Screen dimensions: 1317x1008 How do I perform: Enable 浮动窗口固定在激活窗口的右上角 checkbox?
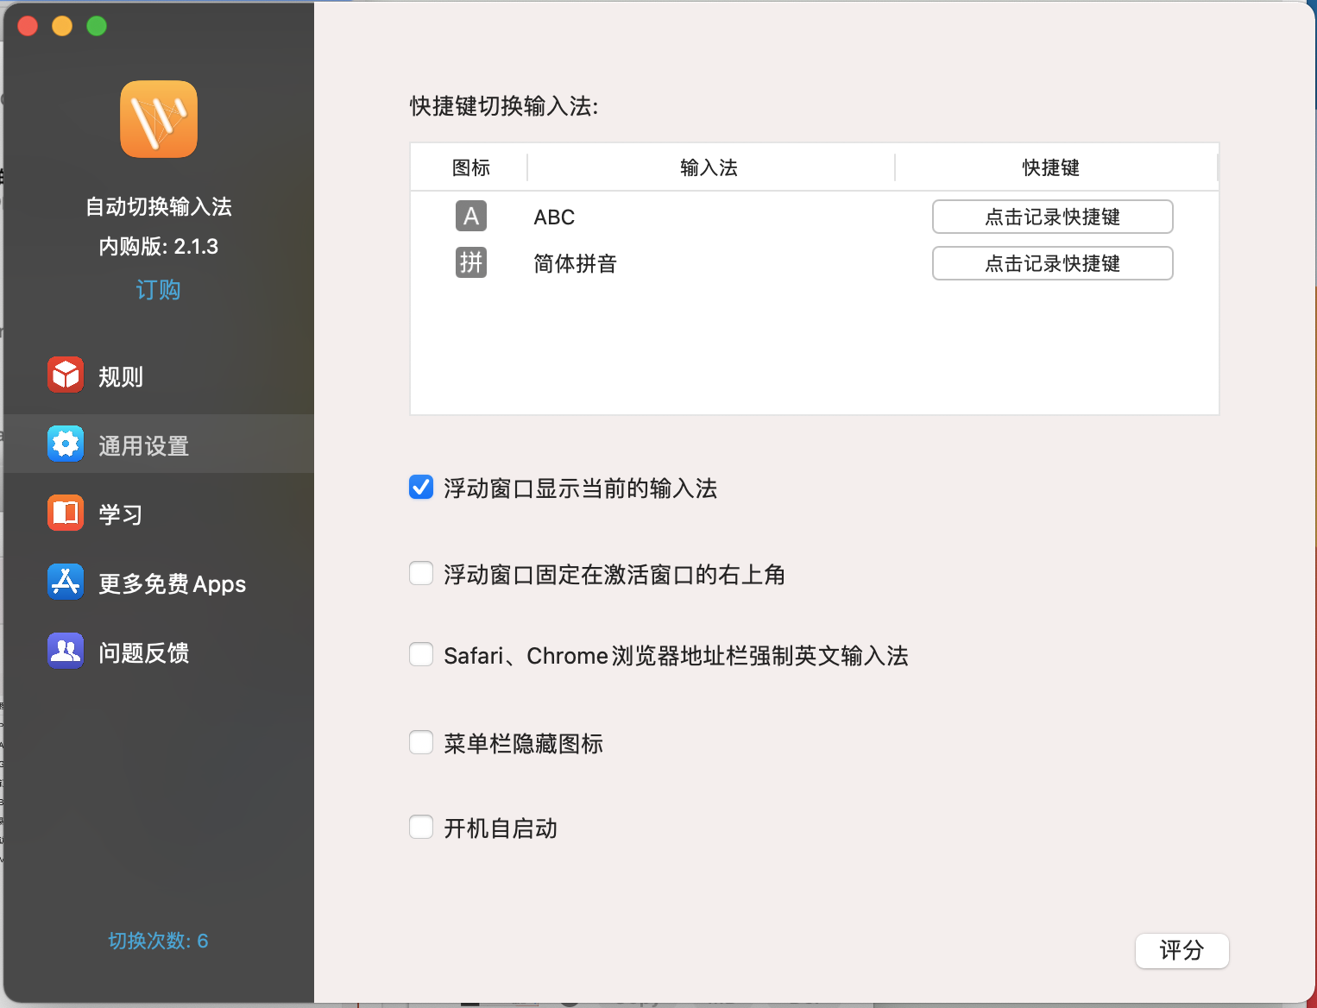point(421,573)
